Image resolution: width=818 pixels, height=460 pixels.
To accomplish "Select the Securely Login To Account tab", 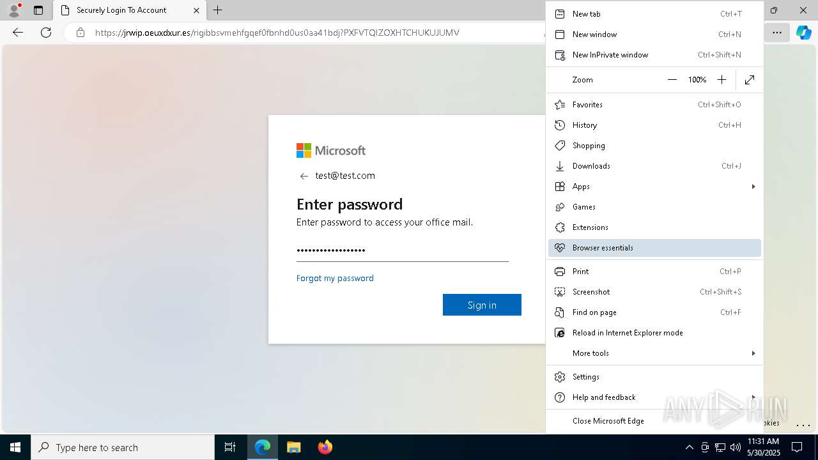I will (x=130, y=10).
